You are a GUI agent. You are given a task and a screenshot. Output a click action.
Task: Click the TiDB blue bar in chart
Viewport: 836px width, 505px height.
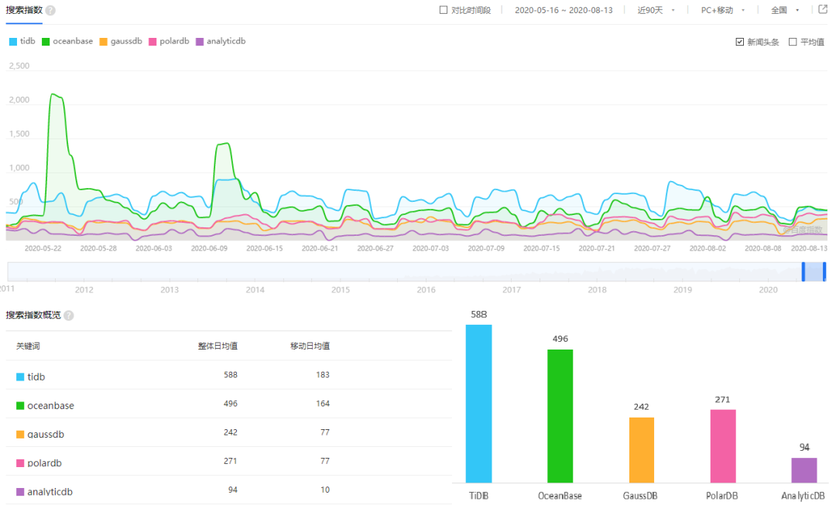[478, 403]
